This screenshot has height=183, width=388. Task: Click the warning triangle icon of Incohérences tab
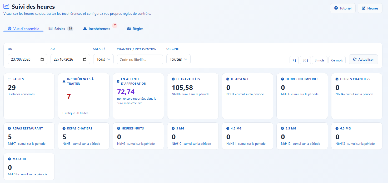(85, 28)
